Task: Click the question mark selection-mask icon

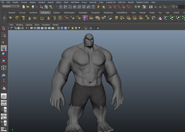Action: 93,7
